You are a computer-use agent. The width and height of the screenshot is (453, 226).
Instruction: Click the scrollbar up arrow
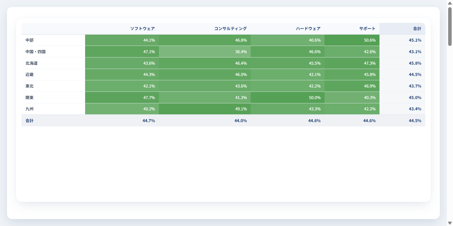click(x=450, y=3)
